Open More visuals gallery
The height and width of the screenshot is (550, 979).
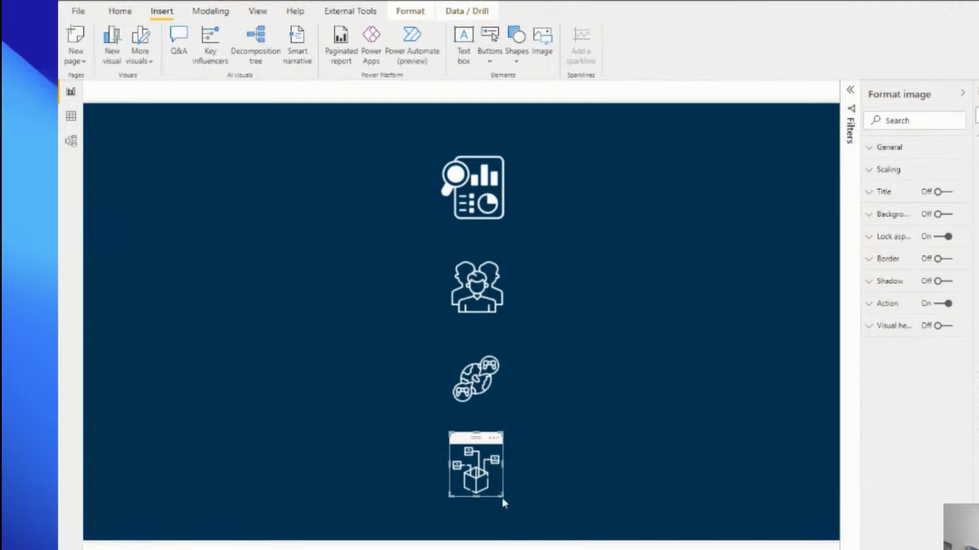[x=140, y=45]
